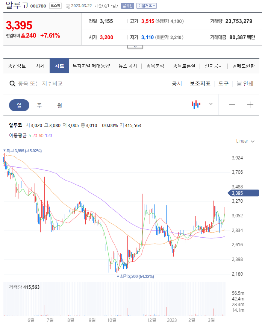Click the 3,395 current price marker on axis
This screenshot has height=326, width=262.
pos(243,193)
